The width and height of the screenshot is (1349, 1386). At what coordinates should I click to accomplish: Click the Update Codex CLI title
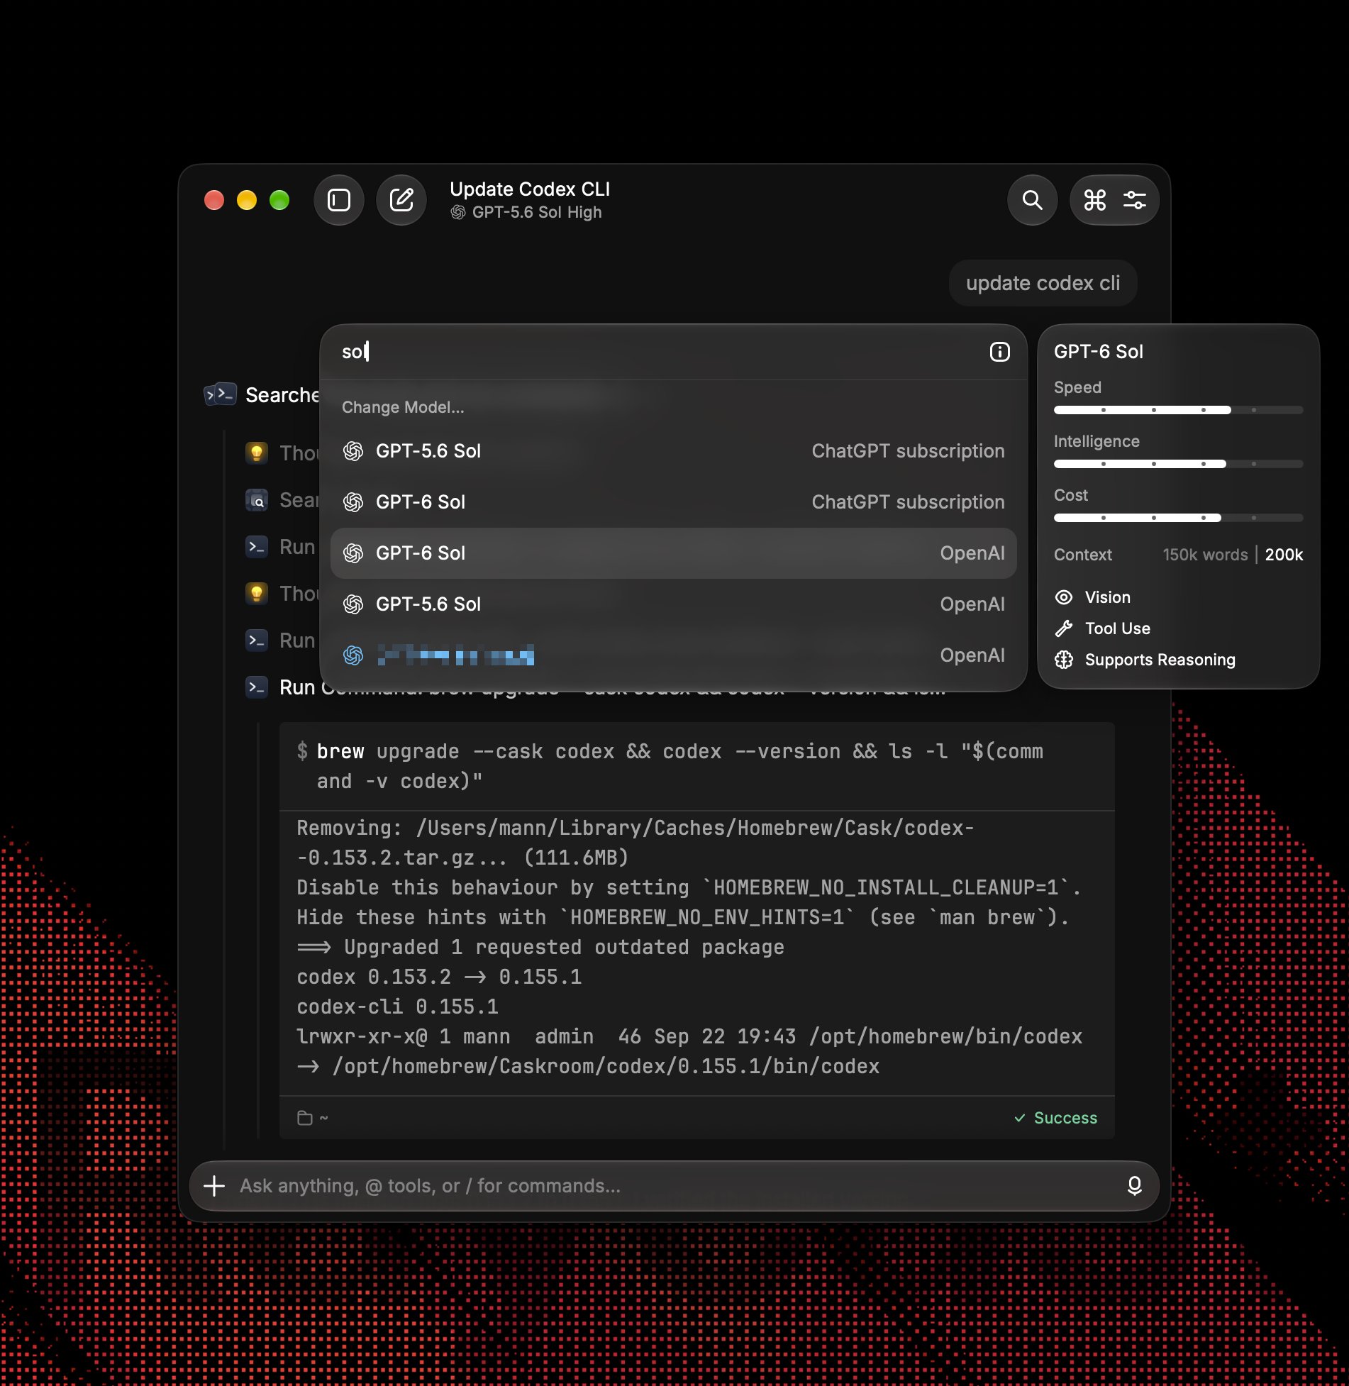(x=530, y=189)
